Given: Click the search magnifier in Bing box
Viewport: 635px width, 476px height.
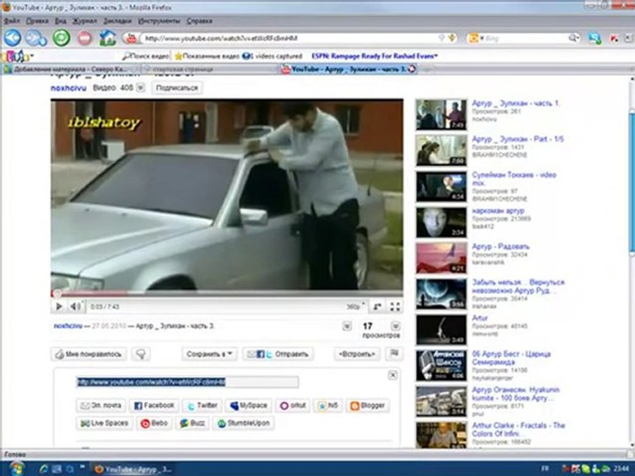Looking at the screenshot, I should pyautogui.click(x=573, y=38).
